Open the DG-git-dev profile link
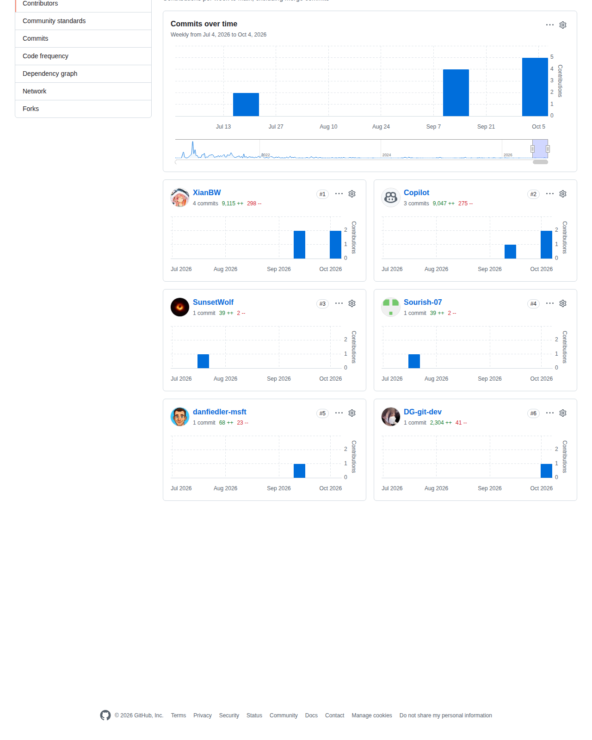The width and height of the screenshot is (592, 740). pyautogui.click(x=423, y=412)
